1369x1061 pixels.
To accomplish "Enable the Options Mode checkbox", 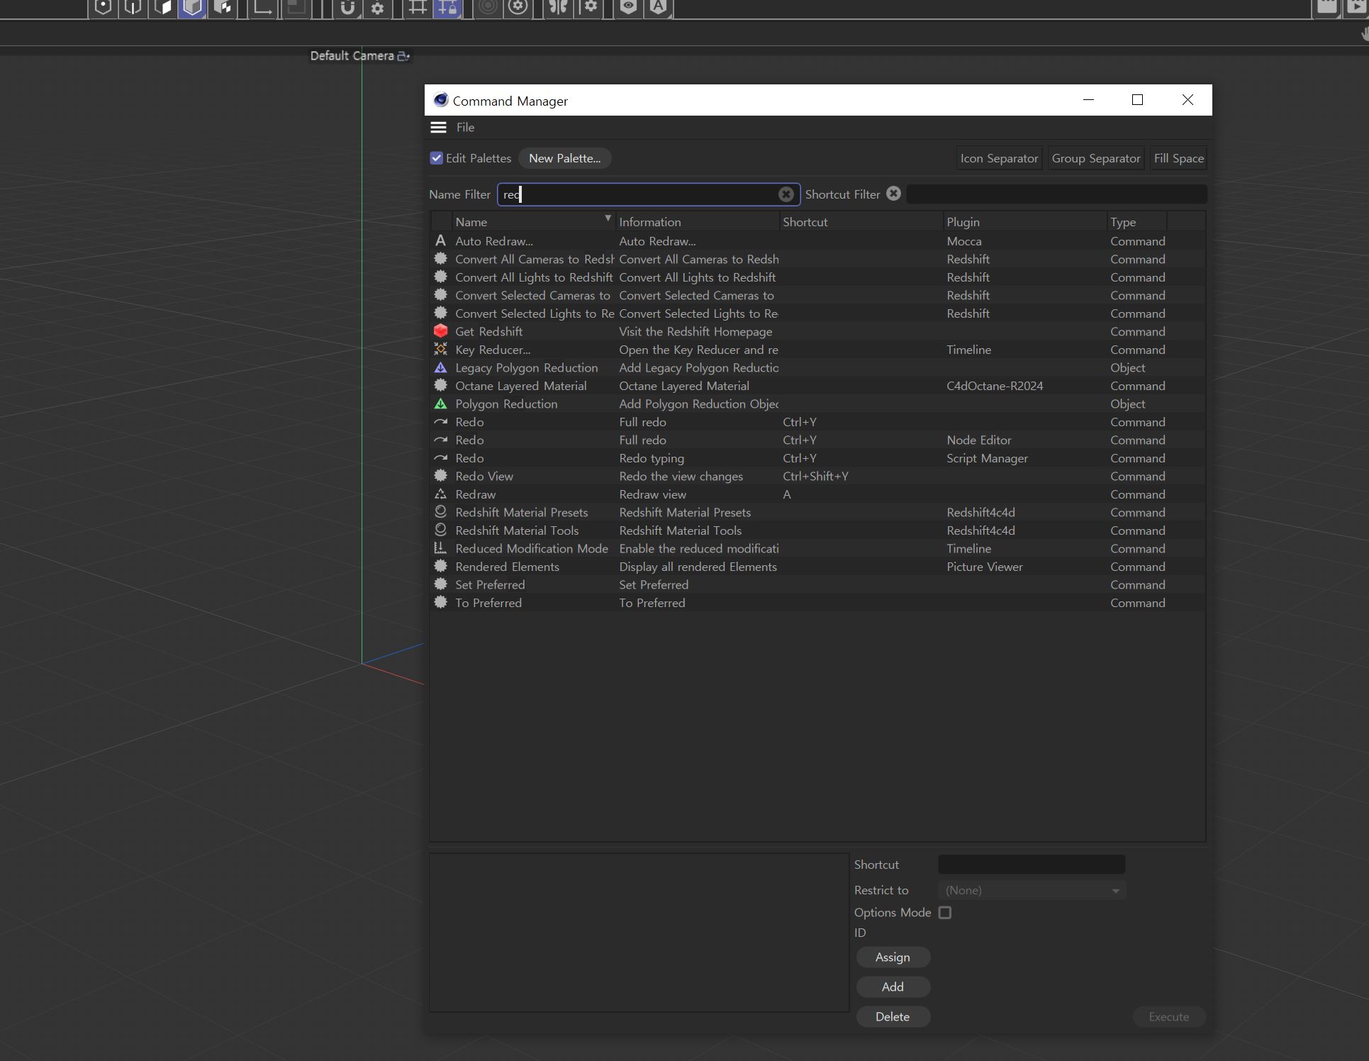I will (x=945, y=913).
